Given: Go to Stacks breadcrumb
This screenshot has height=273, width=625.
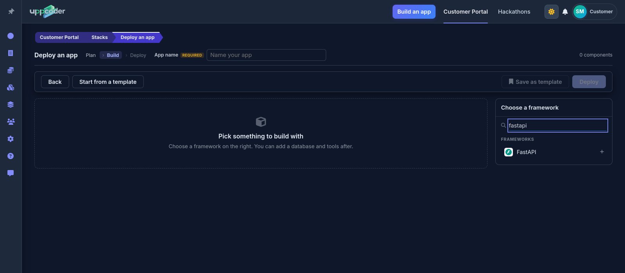Looking at the screenshot, I should [99, 37].
